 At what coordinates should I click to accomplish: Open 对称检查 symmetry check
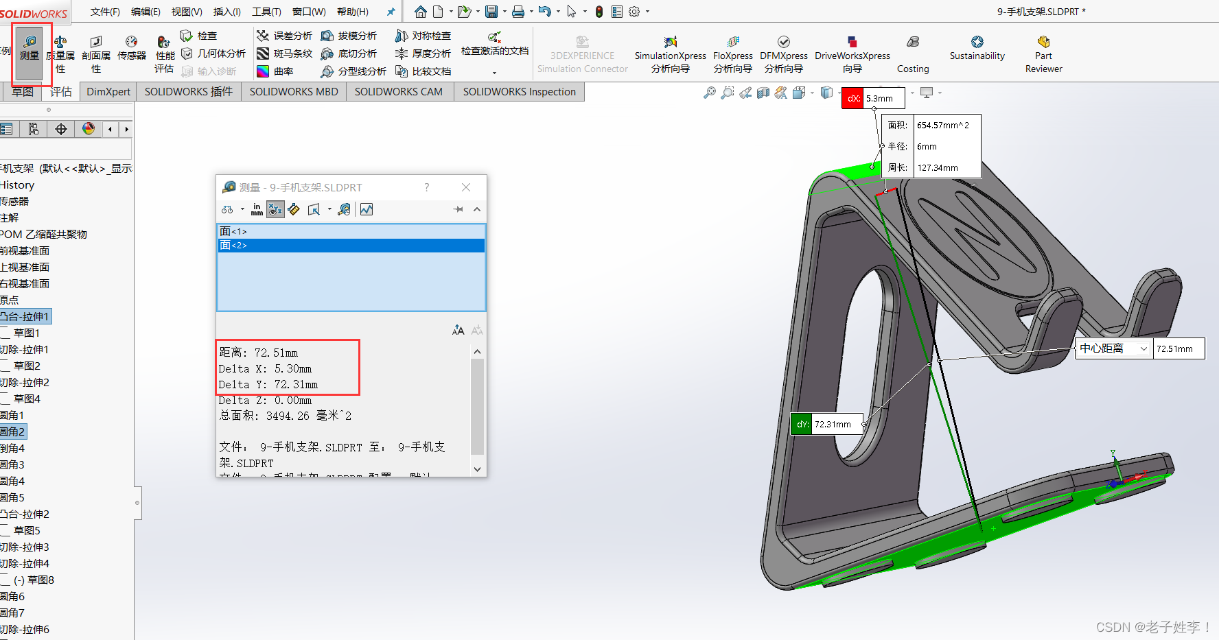423,36
